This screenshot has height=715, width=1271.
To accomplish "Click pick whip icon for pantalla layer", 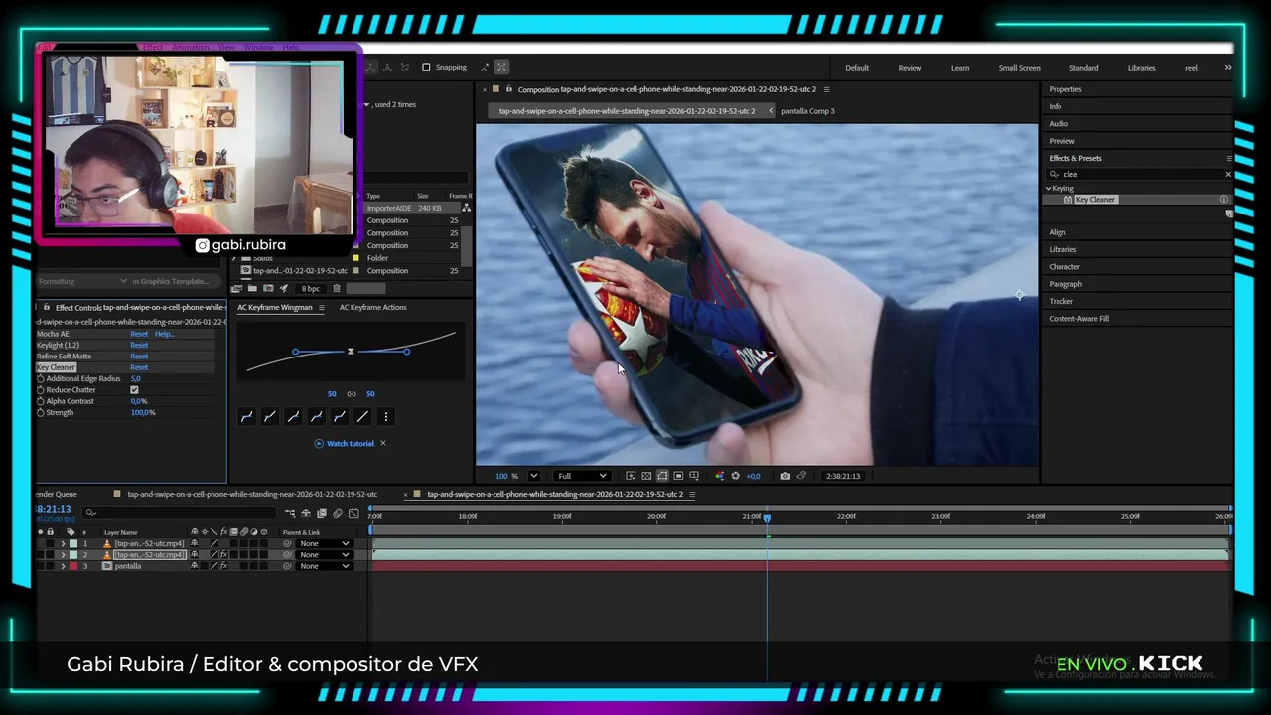I will coord(287,566).
